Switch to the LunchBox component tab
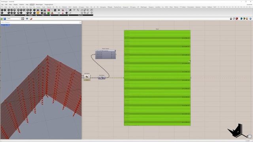This screenshot has width=253, height=142. coord(158,7)
